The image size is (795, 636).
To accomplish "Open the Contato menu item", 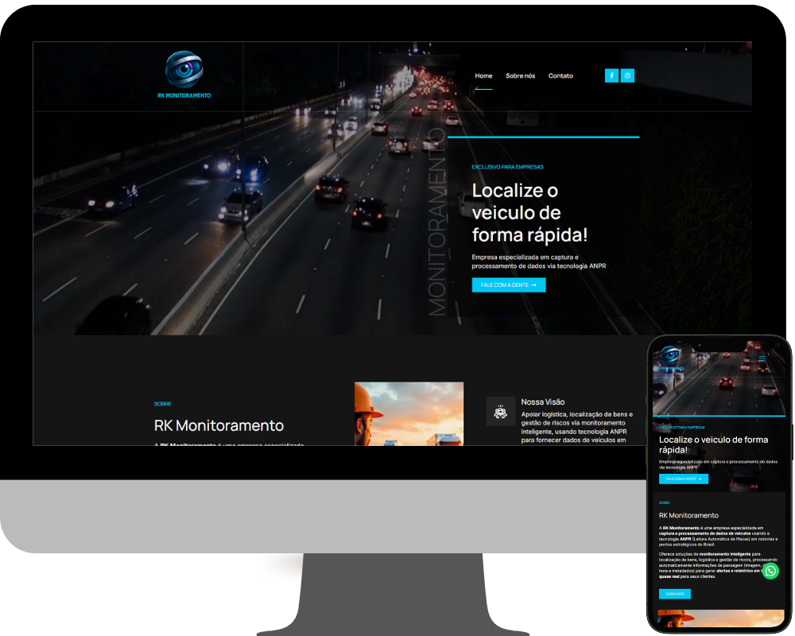I will point(560,76).
